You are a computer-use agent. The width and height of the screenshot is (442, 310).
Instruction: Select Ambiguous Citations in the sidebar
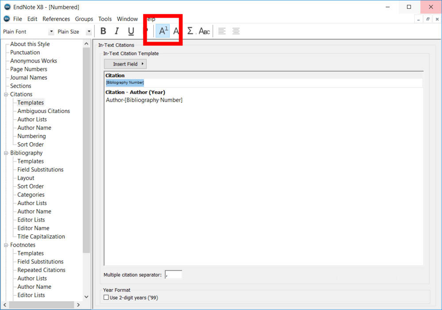(x=43, y=111)
